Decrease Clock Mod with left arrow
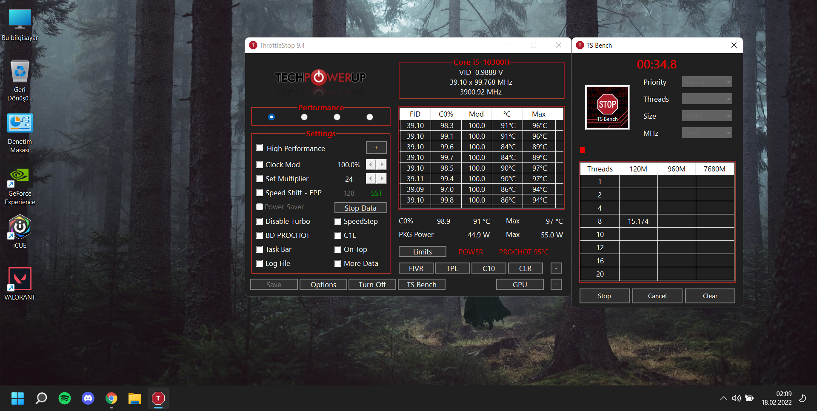The image size is (817, 411). 371,165
